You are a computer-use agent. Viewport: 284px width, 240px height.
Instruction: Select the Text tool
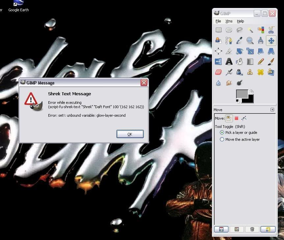pyautogui.click(x=229, y=62)
